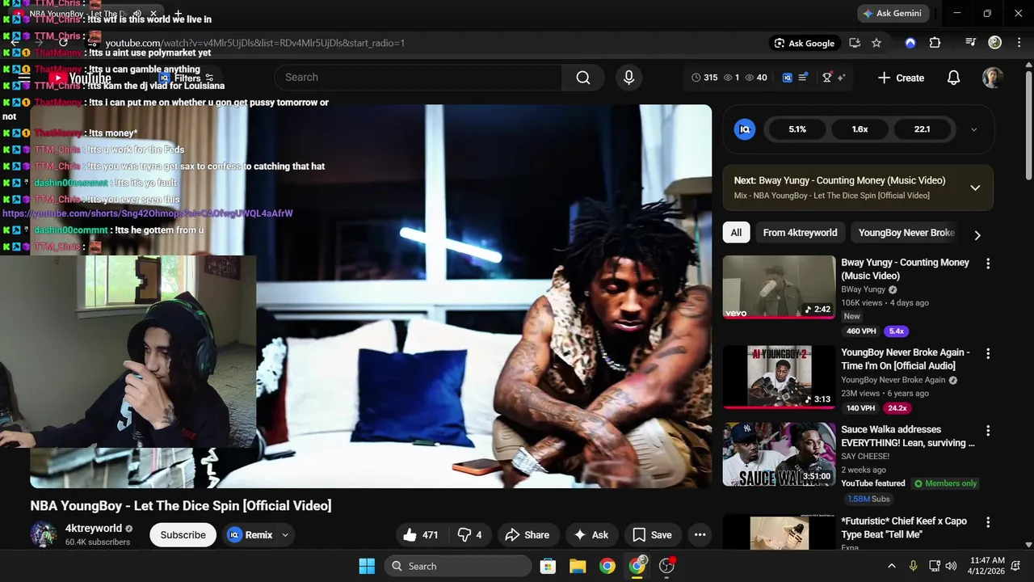Mute the NBA YoungBoy browser tab
The height and width of the screenshot is (582, 1034).
[137, 14]
